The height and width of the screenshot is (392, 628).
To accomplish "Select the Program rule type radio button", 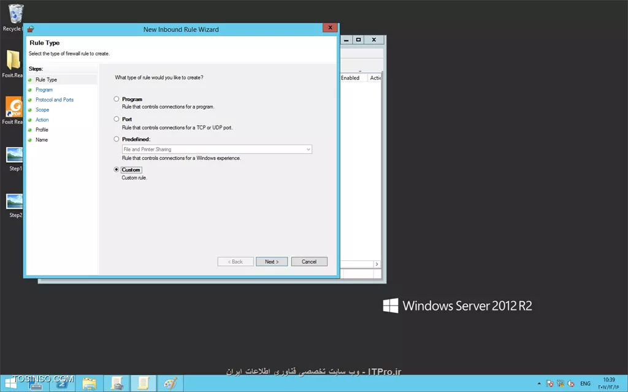I will 116,99.
